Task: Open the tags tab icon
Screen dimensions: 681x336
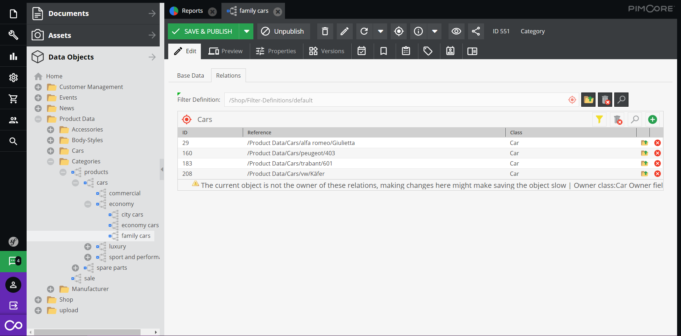Action: (x=428, y=51)
